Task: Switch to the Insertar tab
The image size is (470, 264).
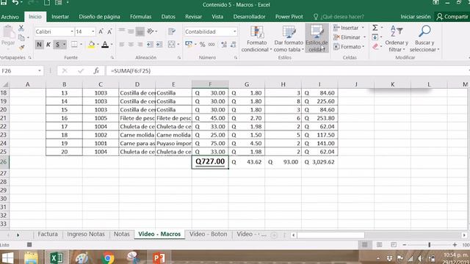Action: (60, 17)
